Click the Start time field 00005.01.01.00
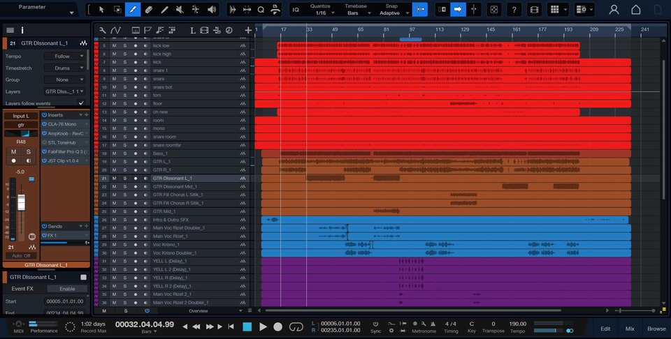 click(66, 301)
